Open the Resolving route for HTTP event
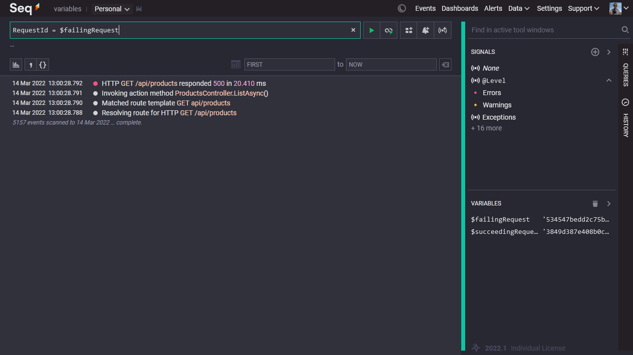This screenshot has width=633, height=355. click(x=169, y=113)
